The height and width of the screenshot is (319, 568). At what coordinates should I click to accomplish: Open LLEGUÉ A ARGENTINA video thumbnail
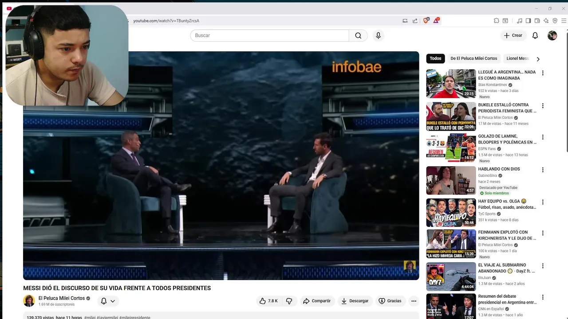[x=451, y=84]
